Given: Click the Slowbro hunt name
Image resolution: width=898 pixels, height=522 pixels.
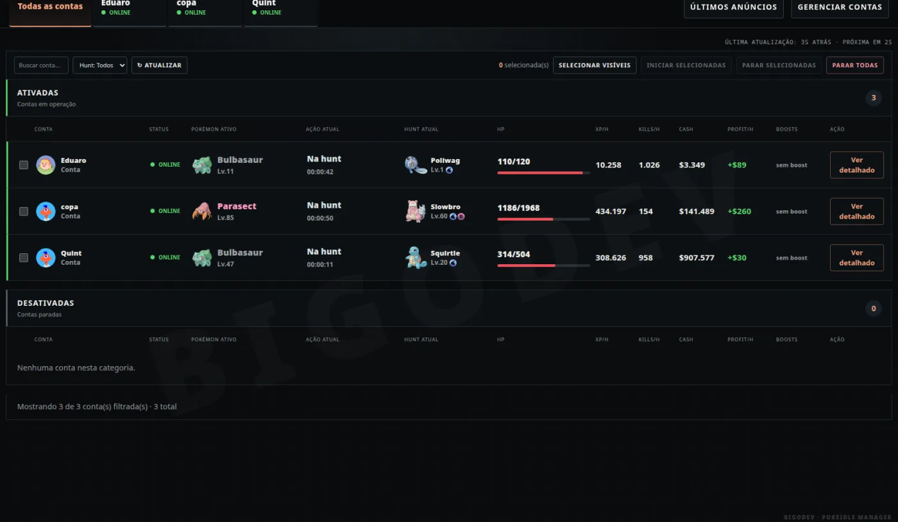Looking at the screenshot, I should [x=446, y=206].
